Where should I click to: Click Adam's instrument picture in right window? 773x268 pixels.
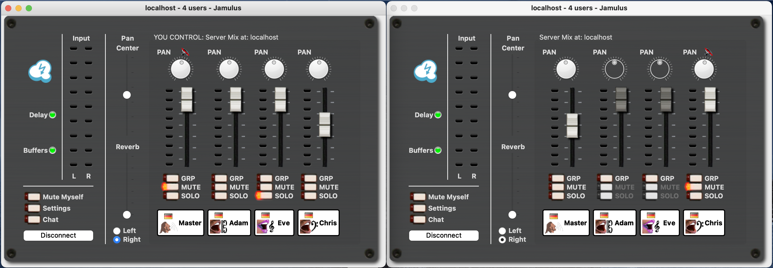[x=604, y=226]
